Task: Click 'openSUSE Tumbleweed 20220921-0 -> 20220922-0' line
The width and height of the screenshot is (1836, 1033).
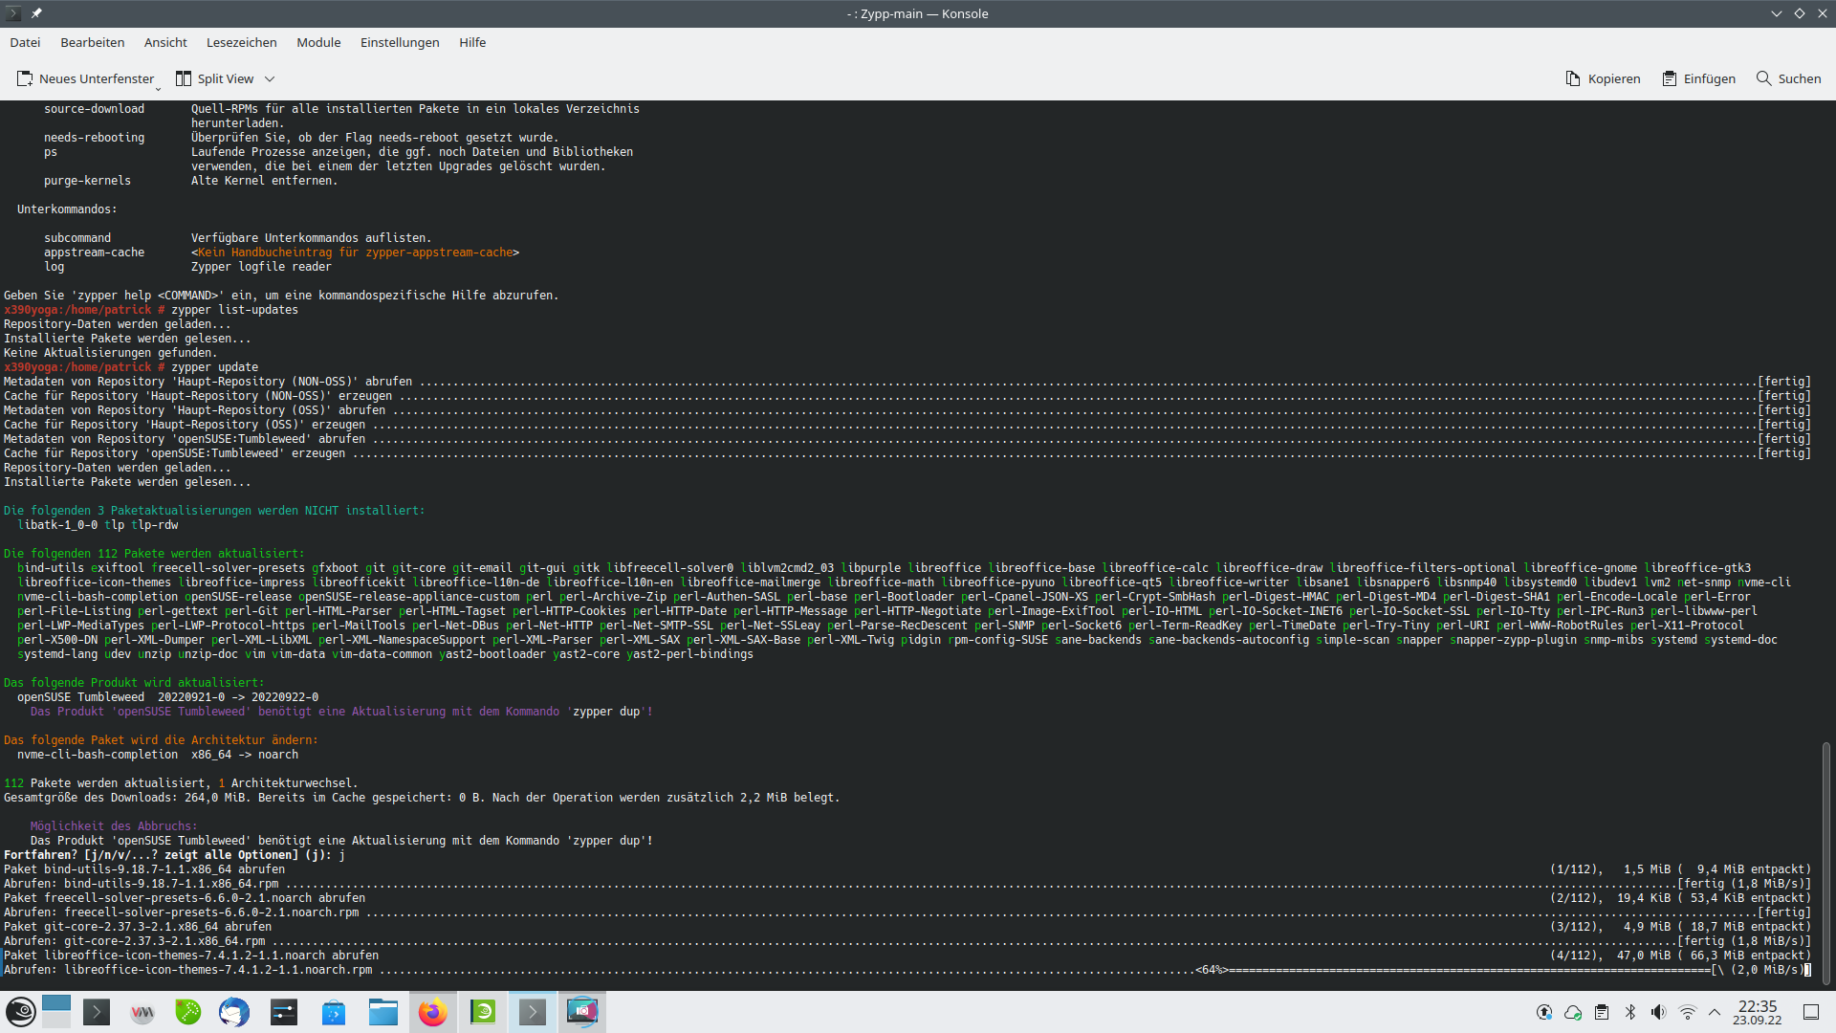Action: click(x=167, y=697)
